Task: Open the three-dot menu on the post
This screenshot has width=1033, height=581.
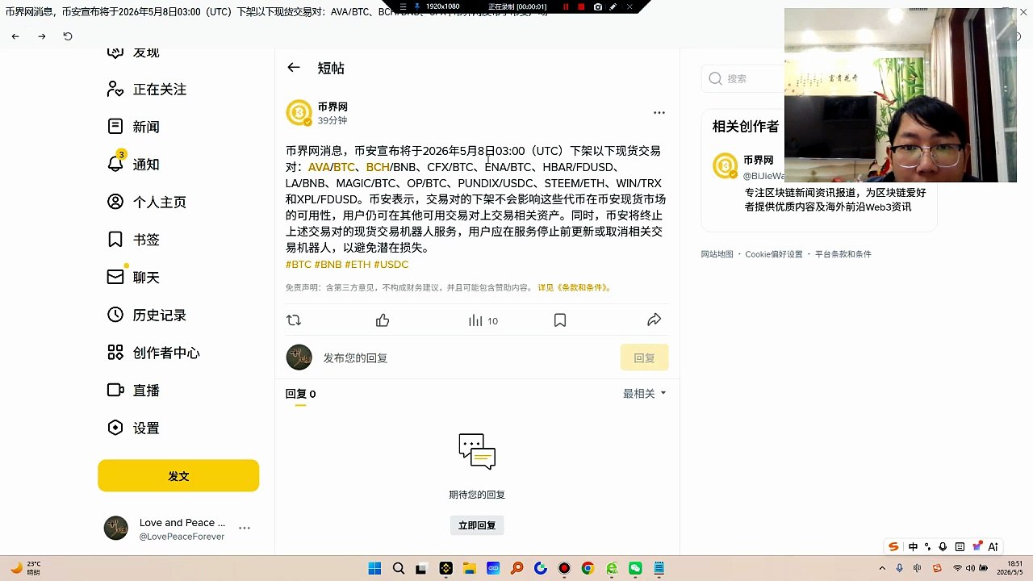Action: click(659, 113)
